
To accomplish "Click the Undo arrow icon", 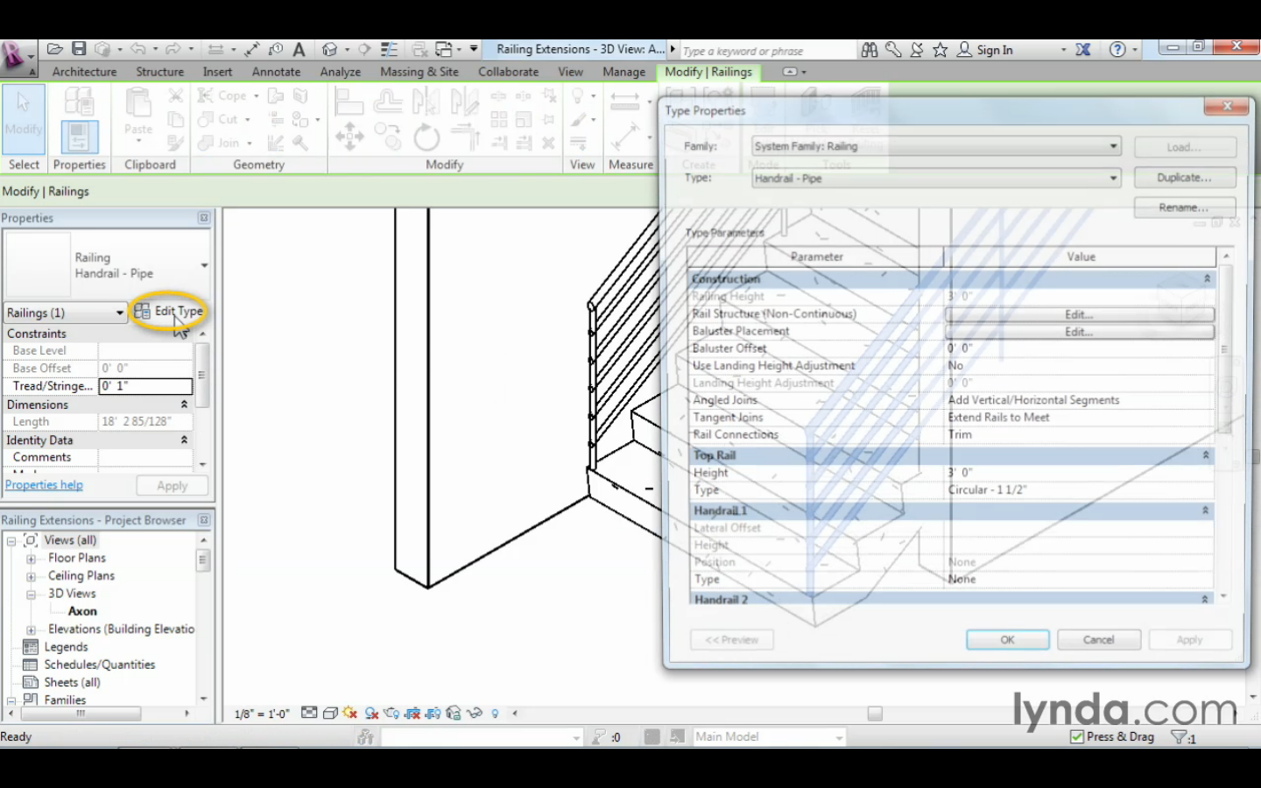I will [137, 49].
